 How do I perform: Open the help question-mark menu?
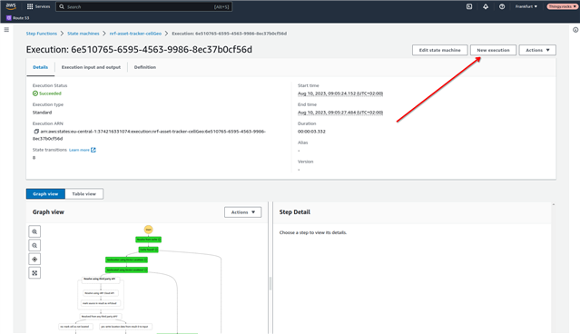502,6
